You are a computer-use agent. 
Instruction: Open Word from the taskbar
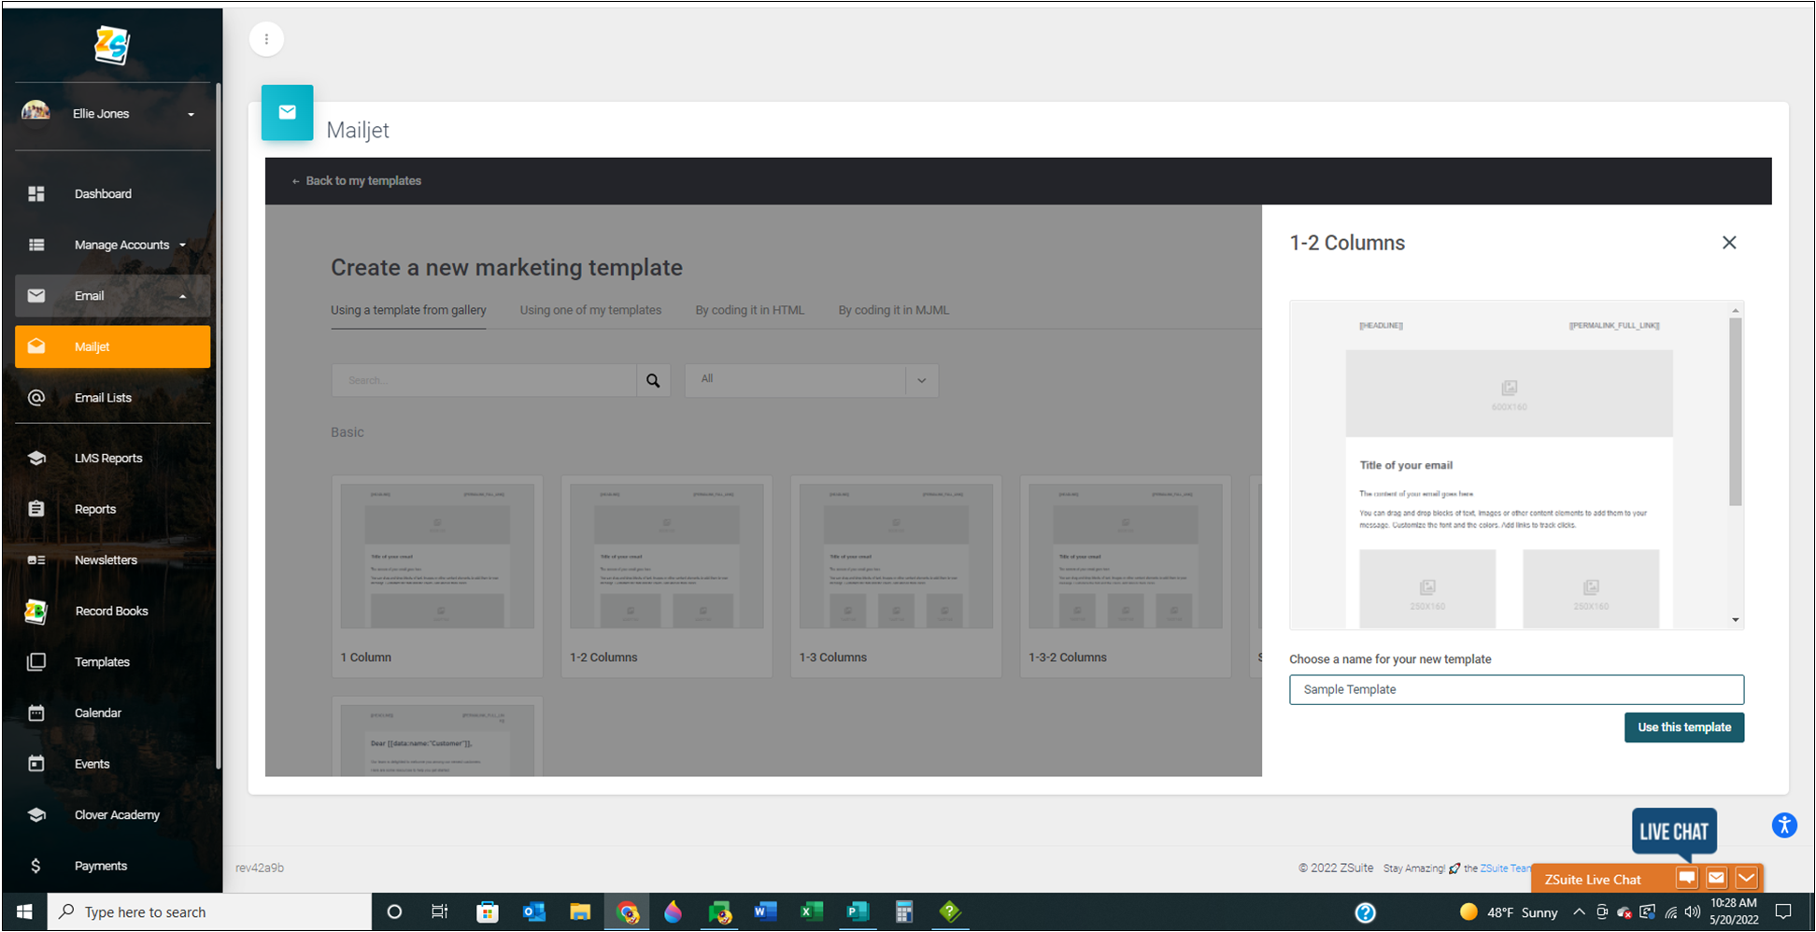pos(765,911)
